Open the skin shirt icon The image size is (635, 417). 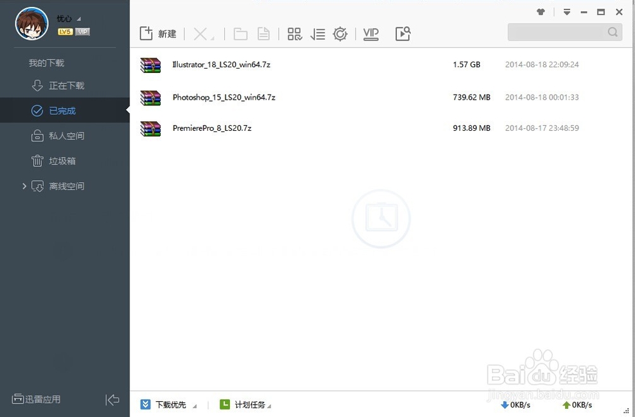(540, 12)
